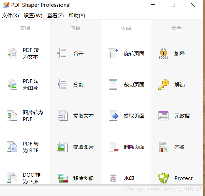
Task: Click the 文档 column header
Action: [x=25, y=28]
